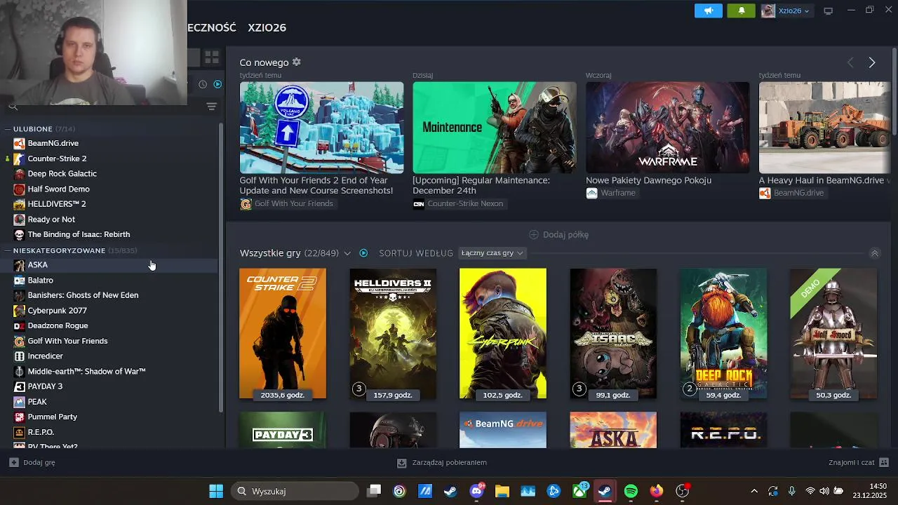Click BeamNG.drive source icon under news
898x505 pixels.
coord(765,193)
